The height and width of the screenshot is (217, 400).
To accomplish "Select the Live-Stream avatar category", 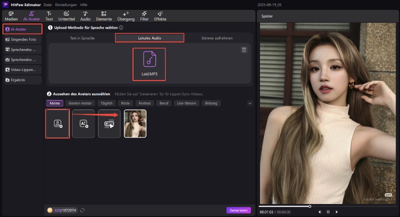I will (186, 103).
